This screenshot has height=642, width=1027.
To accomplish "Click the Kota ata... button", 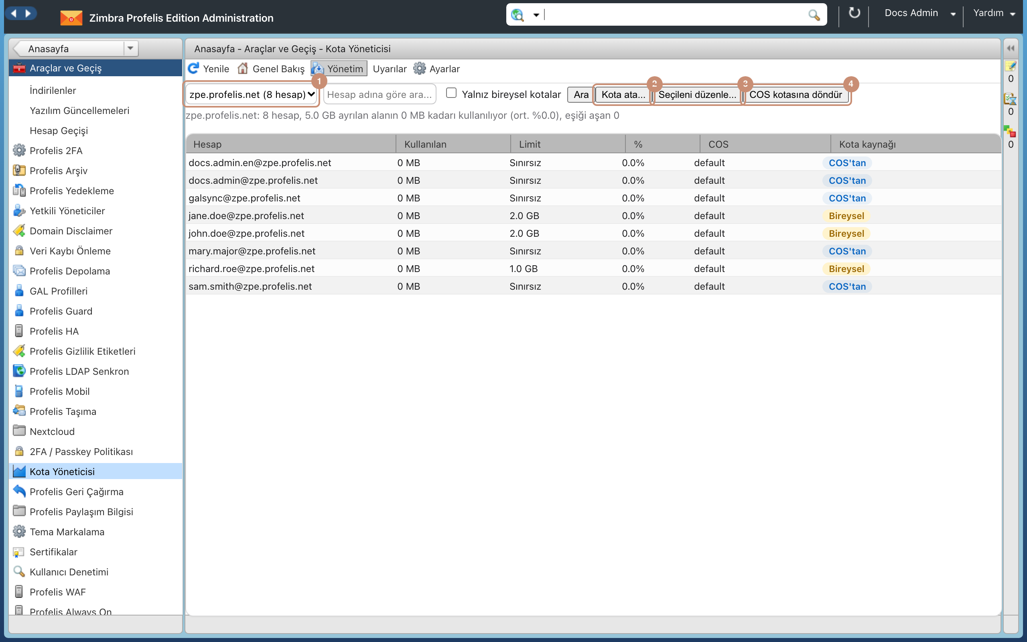I will [x=623, y=94].
